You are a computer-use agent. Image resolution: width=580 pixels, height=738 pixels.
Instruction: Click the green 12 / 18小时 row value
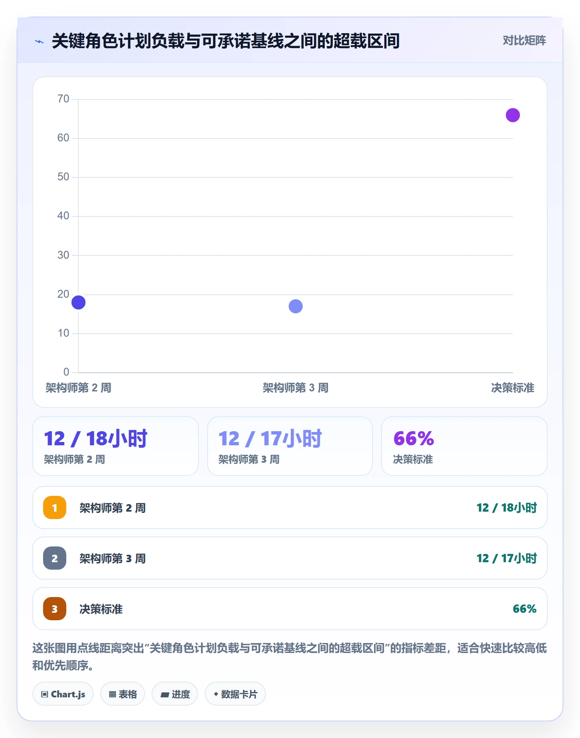(506, 507)
